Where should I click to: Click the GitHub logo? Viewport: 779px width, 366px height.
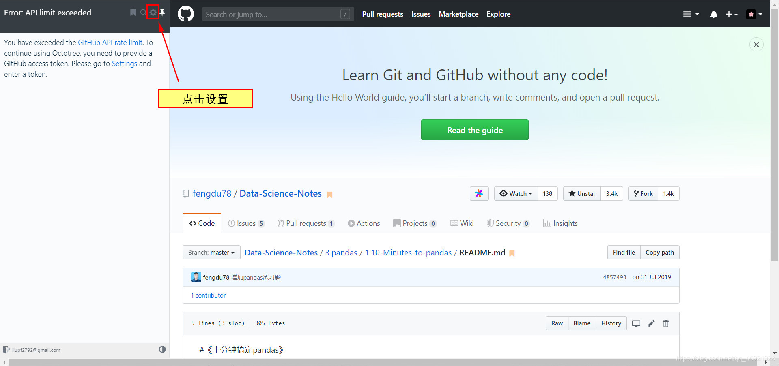tap(185, 14)
